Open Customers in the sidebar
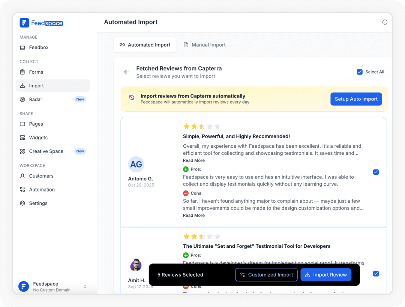The width and height of the screenshot is (405, 307). [x=53, y=176]
